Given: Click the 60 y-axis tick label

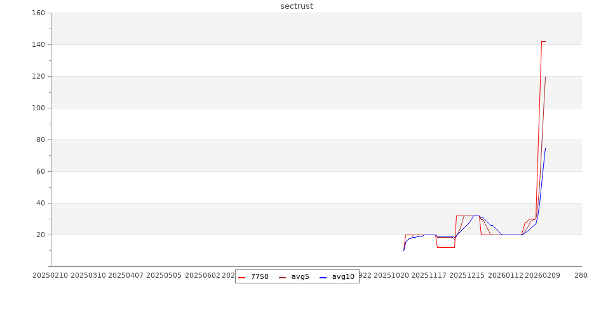Looking at the screenshot, I should point(40,171).
